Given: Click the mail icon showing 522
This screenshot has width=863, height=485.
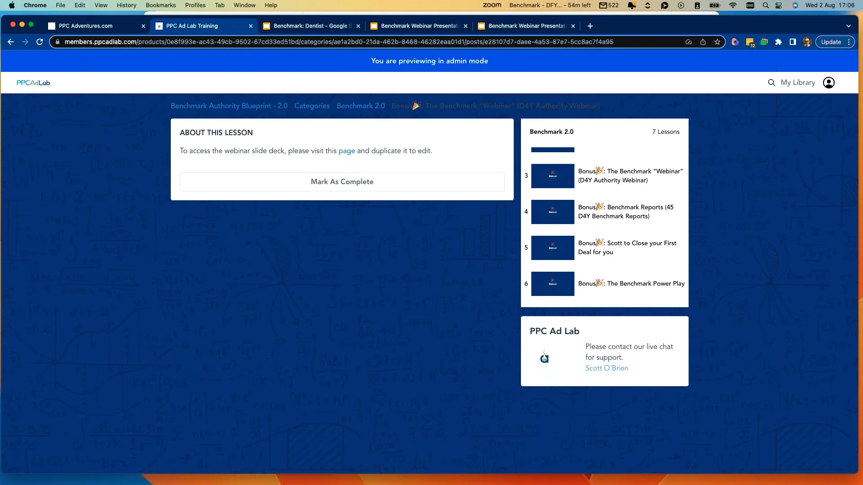Looking at the screenshot, I should (x=609, y=5).
